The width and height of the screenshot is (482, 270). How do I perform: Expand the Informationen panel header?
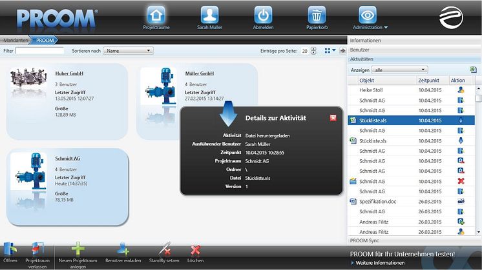click(414, 41)
